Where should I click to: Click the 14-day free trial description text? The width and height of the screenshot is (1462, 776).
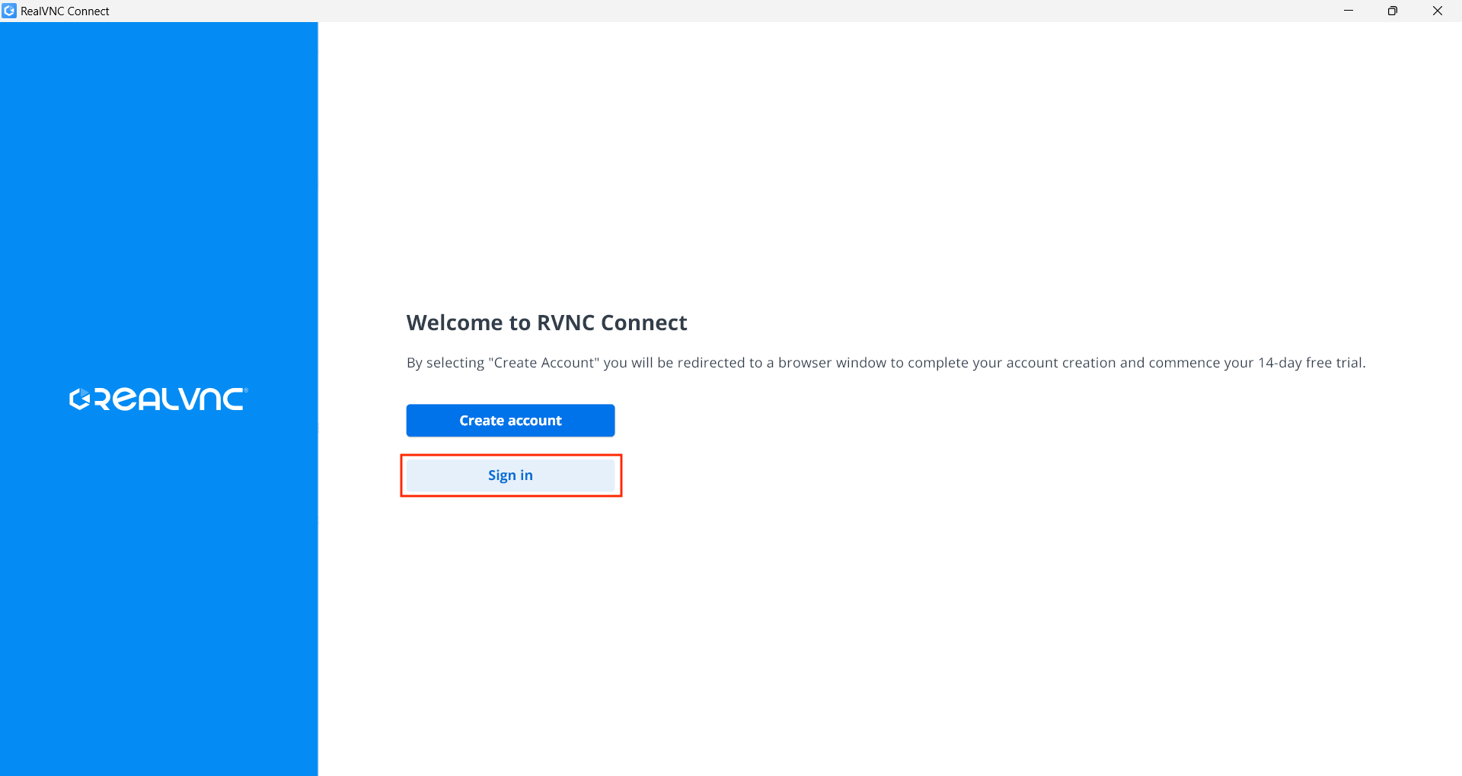[x=886, y=363]
